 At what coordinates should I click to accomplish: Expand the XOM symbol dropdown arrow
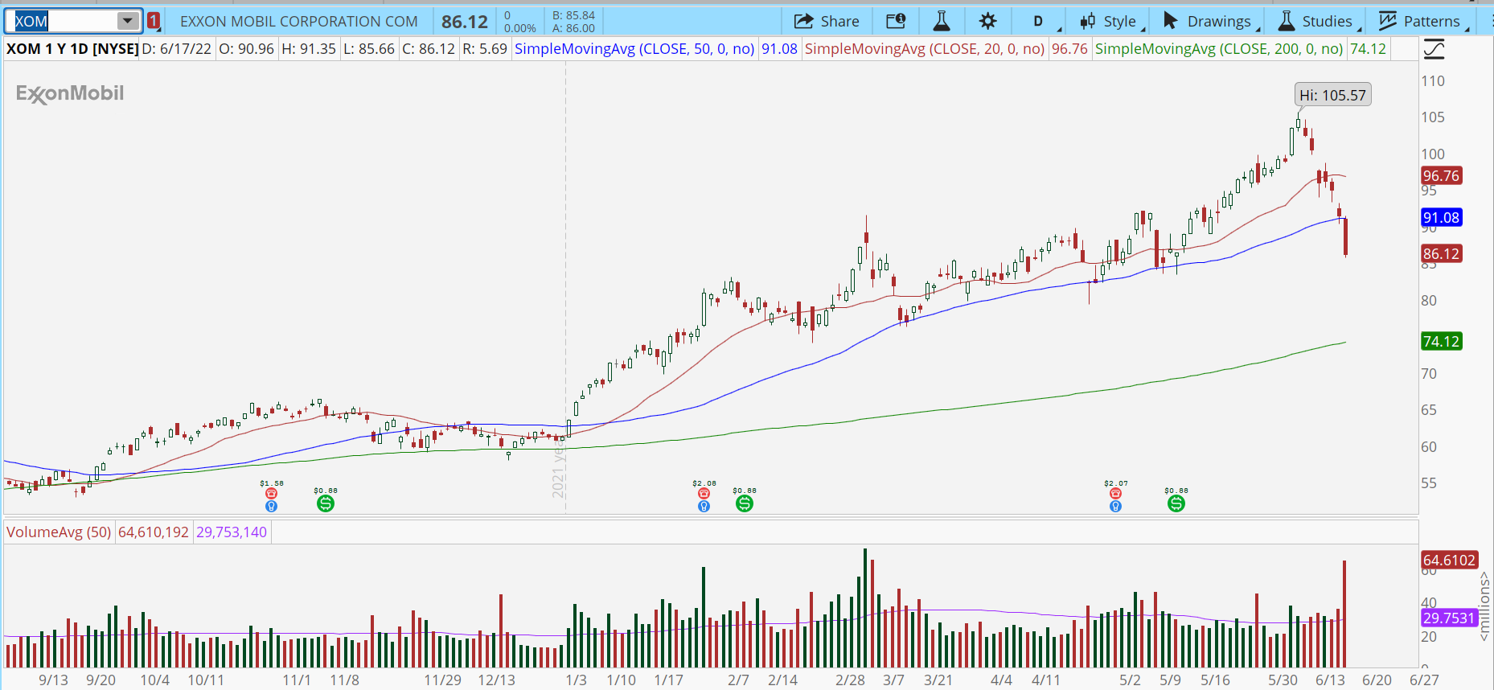pos(128,21)
